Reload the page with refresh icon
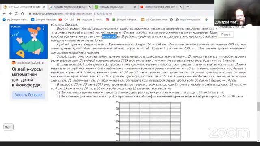260x146 pixels. [x=16, y=13]
